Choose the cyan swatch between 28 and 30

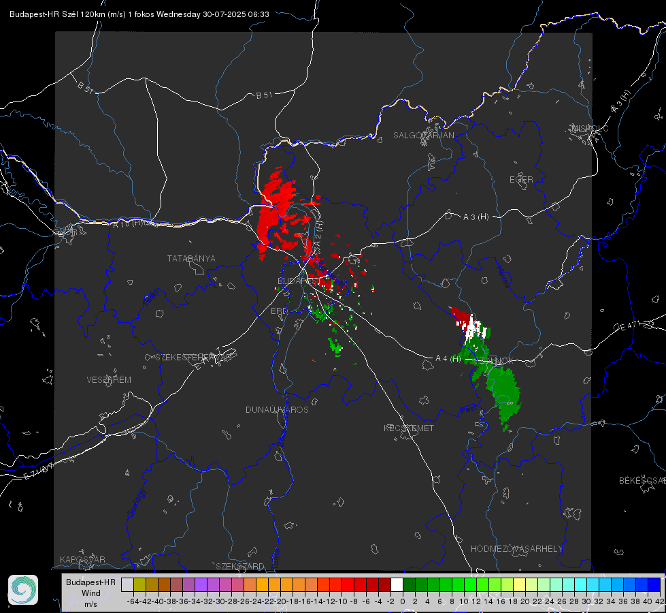pos(581,584)
